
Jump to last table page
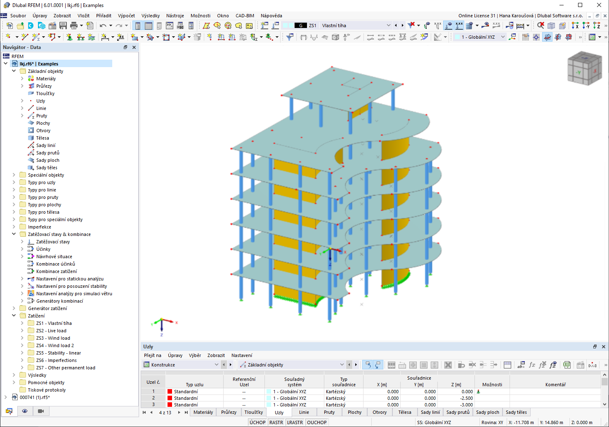pos(186,412)
